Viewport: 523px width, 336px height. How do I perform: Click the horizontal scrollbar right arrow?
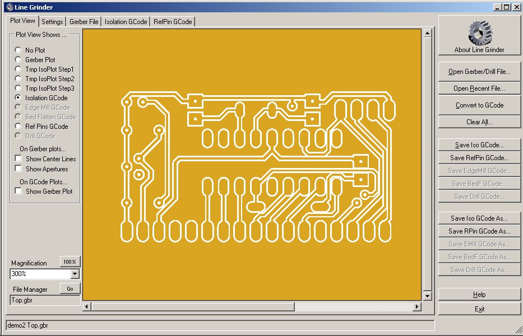(x=416, y=307)
